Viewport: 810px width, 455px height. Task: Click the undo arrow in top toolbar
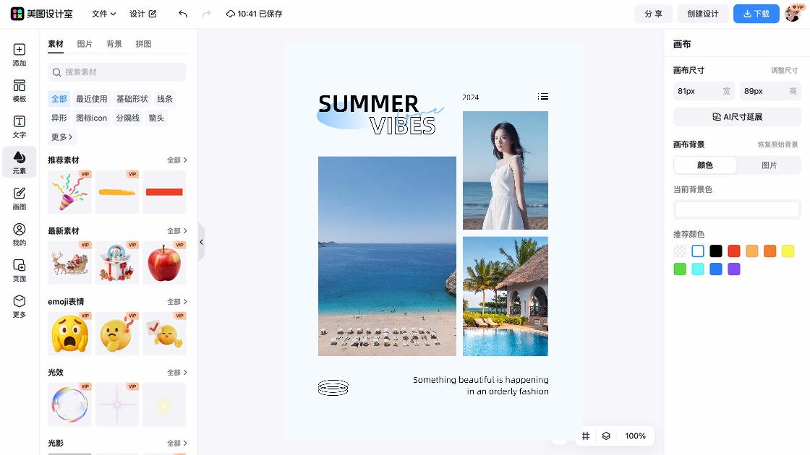tap(183, 14)
